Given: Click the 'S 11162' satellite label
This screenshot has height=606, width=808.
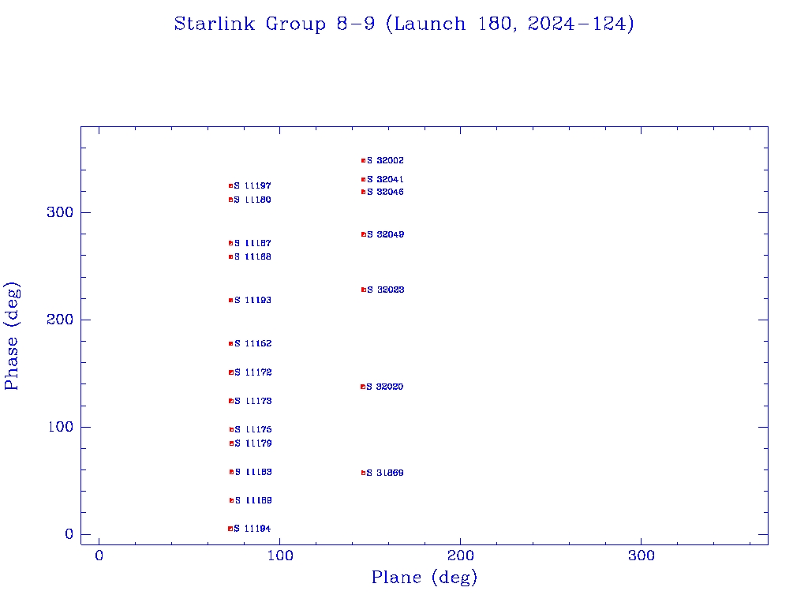Looking at the screenshot, I should pos(253,343).
